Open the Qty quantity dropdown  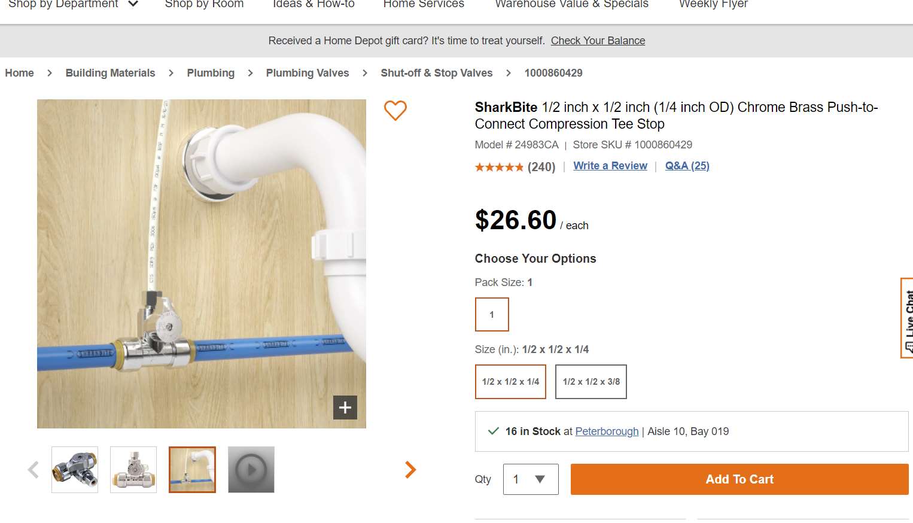click(x=531, y=479)
